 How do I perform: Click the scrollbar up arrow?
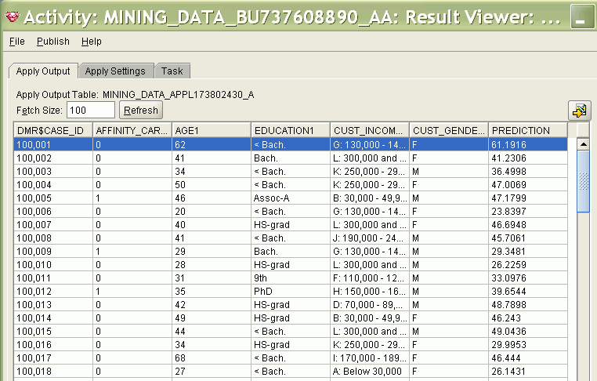[x=584, y=143]
